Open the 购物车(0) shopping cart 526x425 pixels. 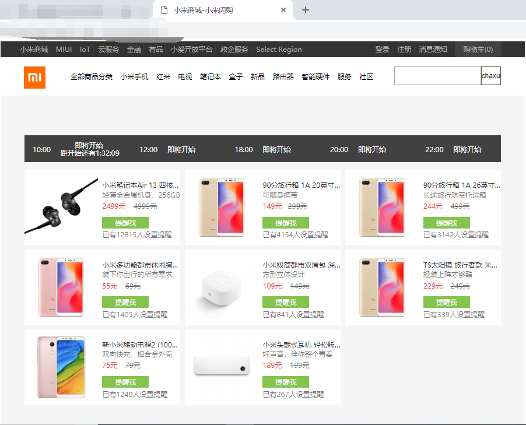point(478,50)
